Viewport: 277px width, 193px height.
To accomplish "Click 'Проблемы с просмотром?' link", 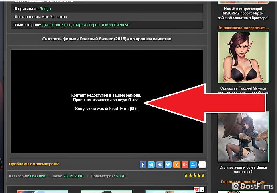I will click(34, 164).
